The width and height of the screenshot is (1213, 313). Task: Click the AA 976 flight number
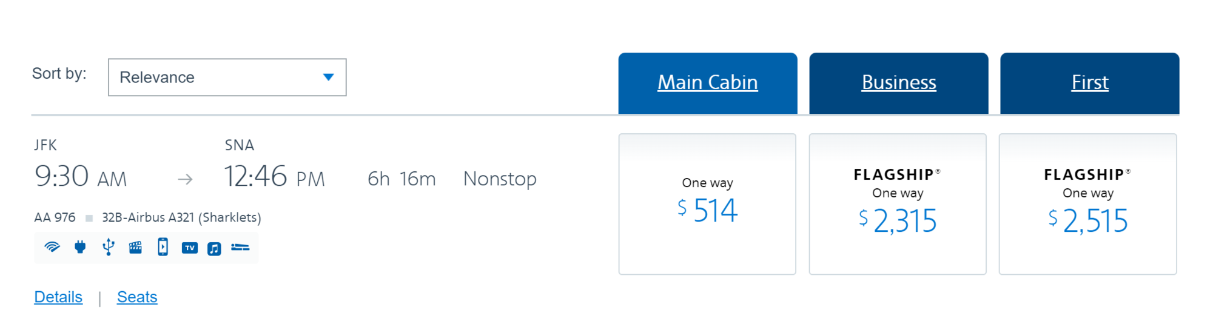pos(55,217)
